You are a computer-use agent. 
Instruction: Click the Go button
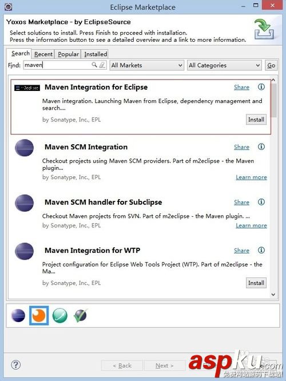click(x=271, y=65)
